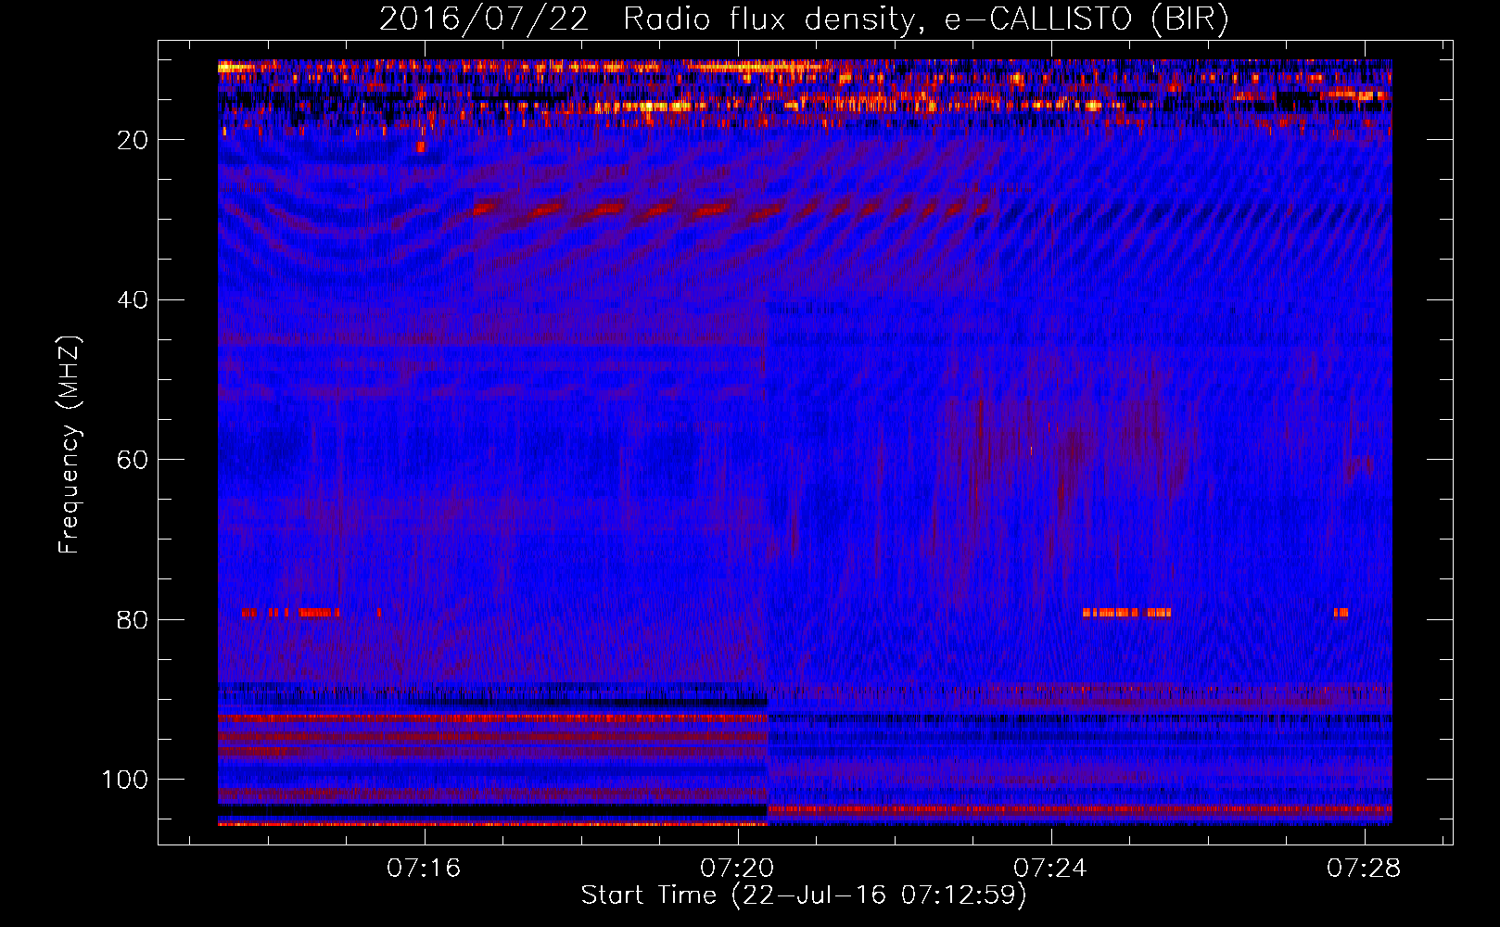This screenshot has height=927, width=1500.
Task: Click the '80' frequency tick label
Action: coord(133,620)
